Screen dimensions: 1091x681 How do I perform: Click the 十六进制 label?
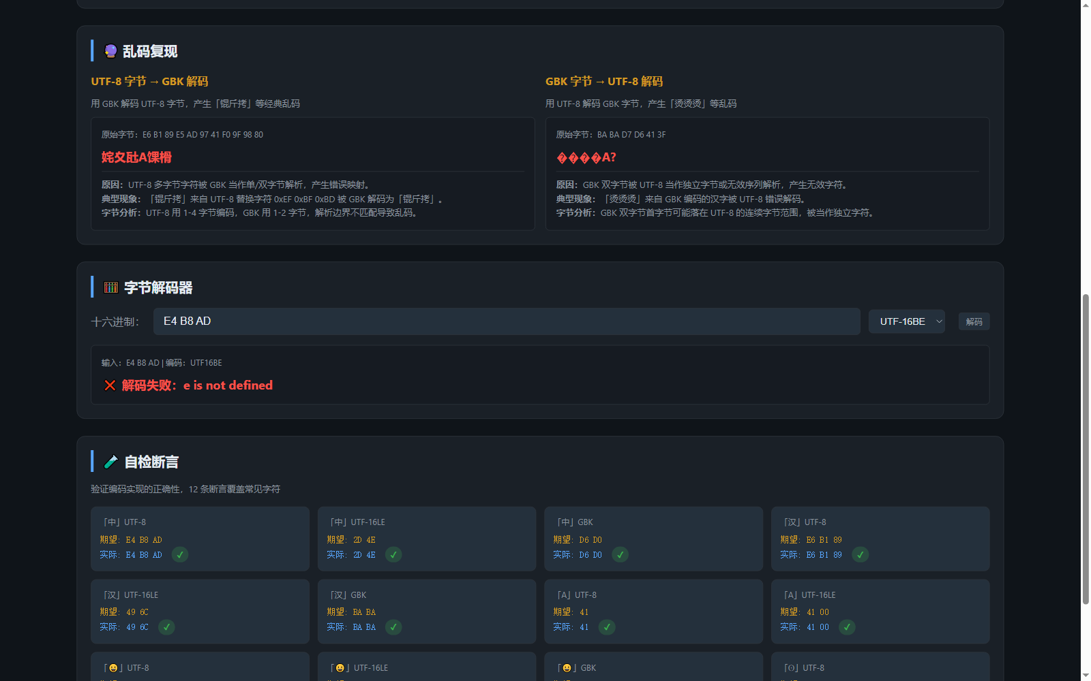(x=115, y=321)
